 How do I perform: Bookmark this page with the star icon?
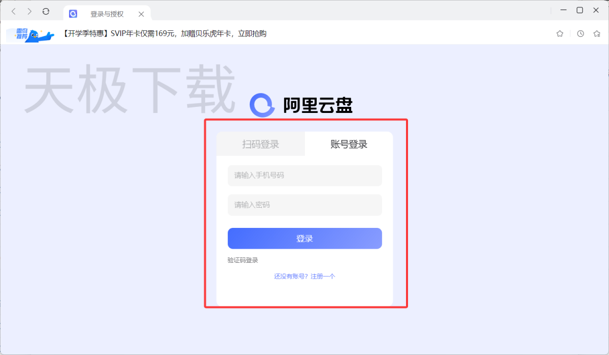pyautogui.click(x=560, y=33)
